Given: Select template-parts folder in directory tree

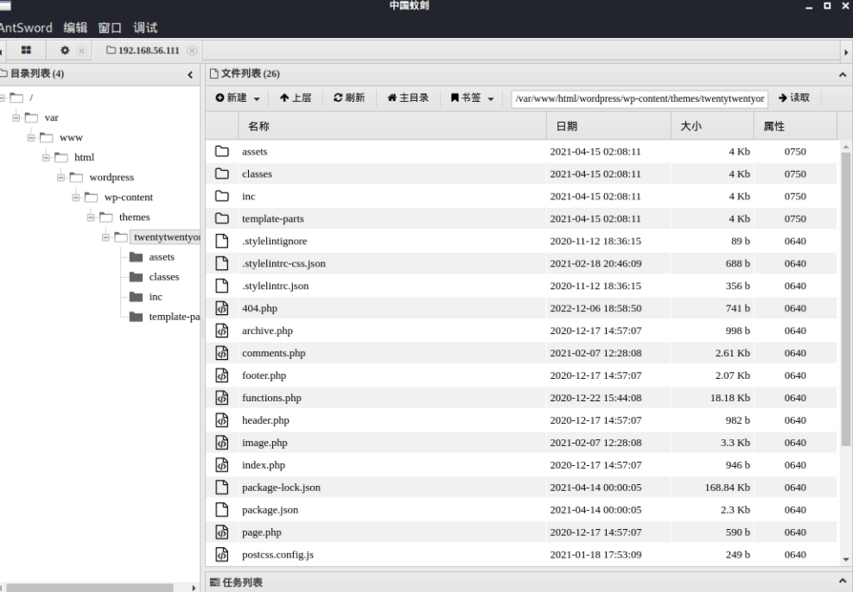Looking at the screenshot, I should (175, 317).
